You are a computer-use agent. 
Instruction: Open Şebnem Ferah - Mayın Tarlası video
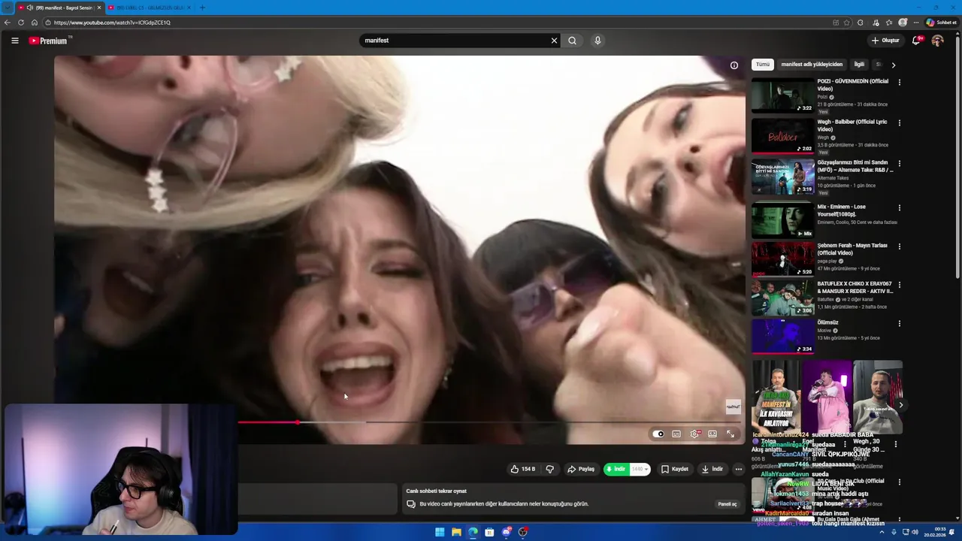(783, 260)
